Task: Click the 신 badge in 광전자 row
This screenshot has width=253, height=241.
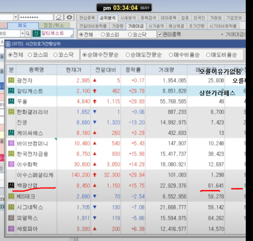Action: (11, 80)
